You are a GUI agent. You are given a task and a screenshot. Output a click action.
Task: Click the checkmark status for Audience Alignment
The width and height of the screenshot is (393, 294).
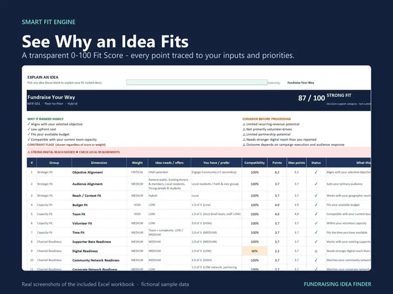[316, 184]
